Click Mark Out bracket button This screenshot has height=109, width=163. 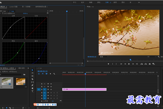click(x=116, y=64)
